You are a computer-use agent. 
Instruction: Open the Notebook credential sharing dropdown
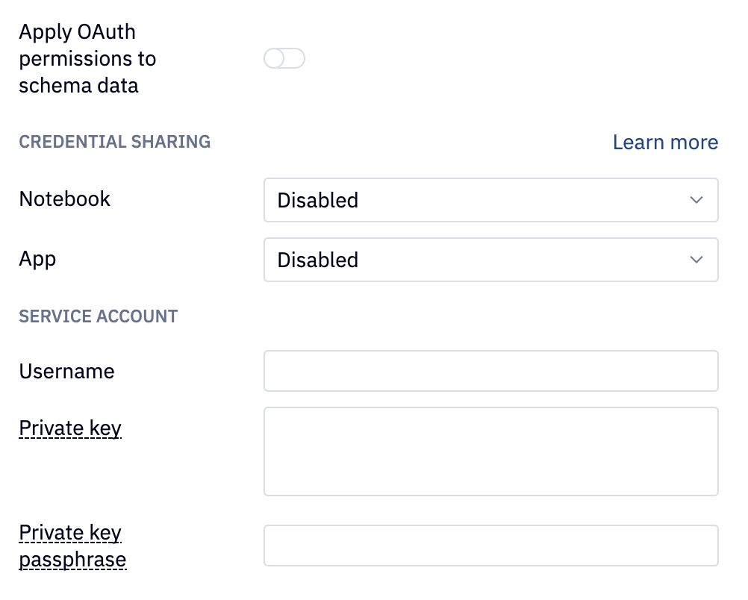click(490, 200)
